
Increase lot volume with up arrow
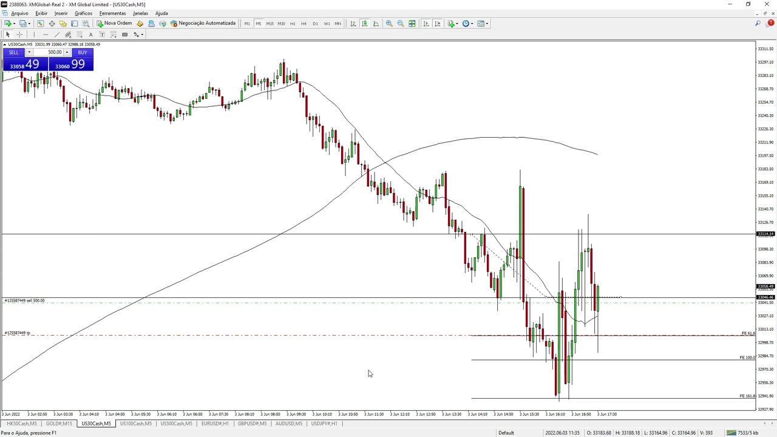67,52
